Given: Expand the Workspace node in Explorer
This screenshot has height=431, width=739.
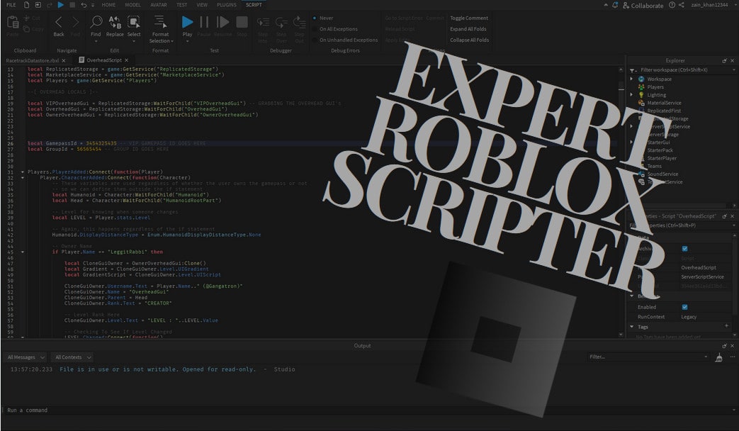Looking at the screenshot, I should (x=631, y=79).
